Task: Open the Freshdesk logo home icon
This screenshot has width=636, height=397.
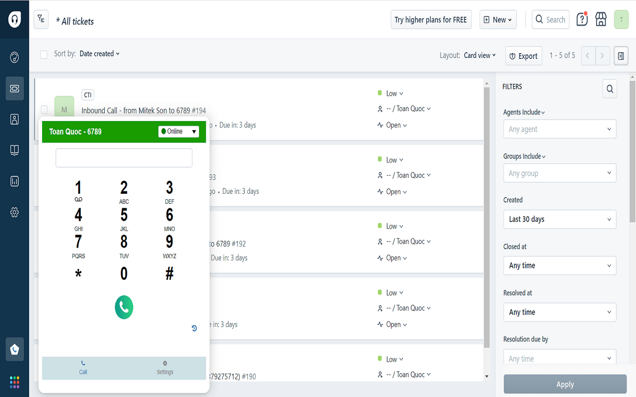Action: pos(14,20)
